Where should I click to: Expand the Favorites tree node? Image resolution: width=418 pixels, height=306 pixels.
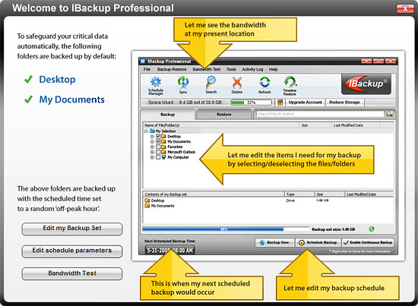[x=152, y=147]
